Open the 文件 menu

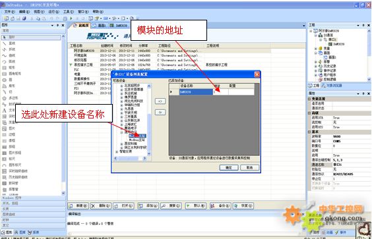(x=9, y=12)
